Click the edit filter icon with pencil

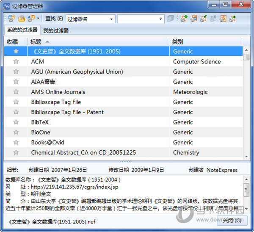pos(194,19)
